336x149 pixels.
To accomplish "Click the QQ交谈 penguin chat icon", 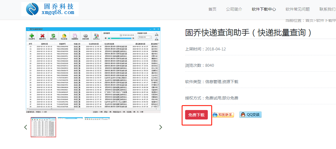I will 251,115.
